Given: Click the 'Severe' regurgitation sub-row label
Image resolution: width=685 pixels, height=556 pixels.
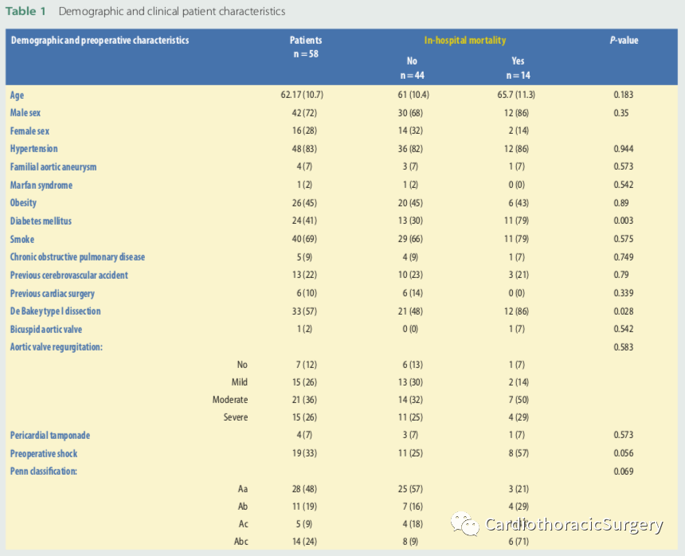Looking at the screenshot, I should pos(236,417).
